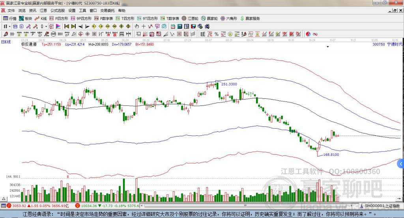Click the red-blue yin-yang icon
The image size is (404, 218).
tap(308, 34)
